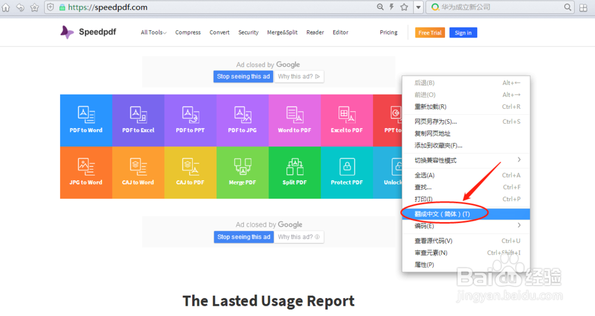
Task: Select 属性(P) in the context menu
Action: coord(466,265)
